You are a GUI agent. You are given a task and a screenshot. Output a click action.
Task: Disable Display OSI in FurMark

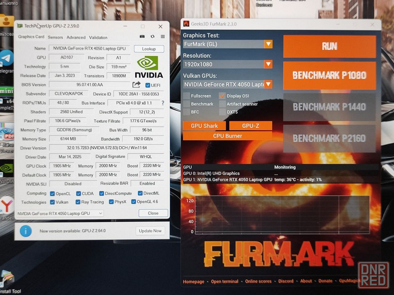222,96
